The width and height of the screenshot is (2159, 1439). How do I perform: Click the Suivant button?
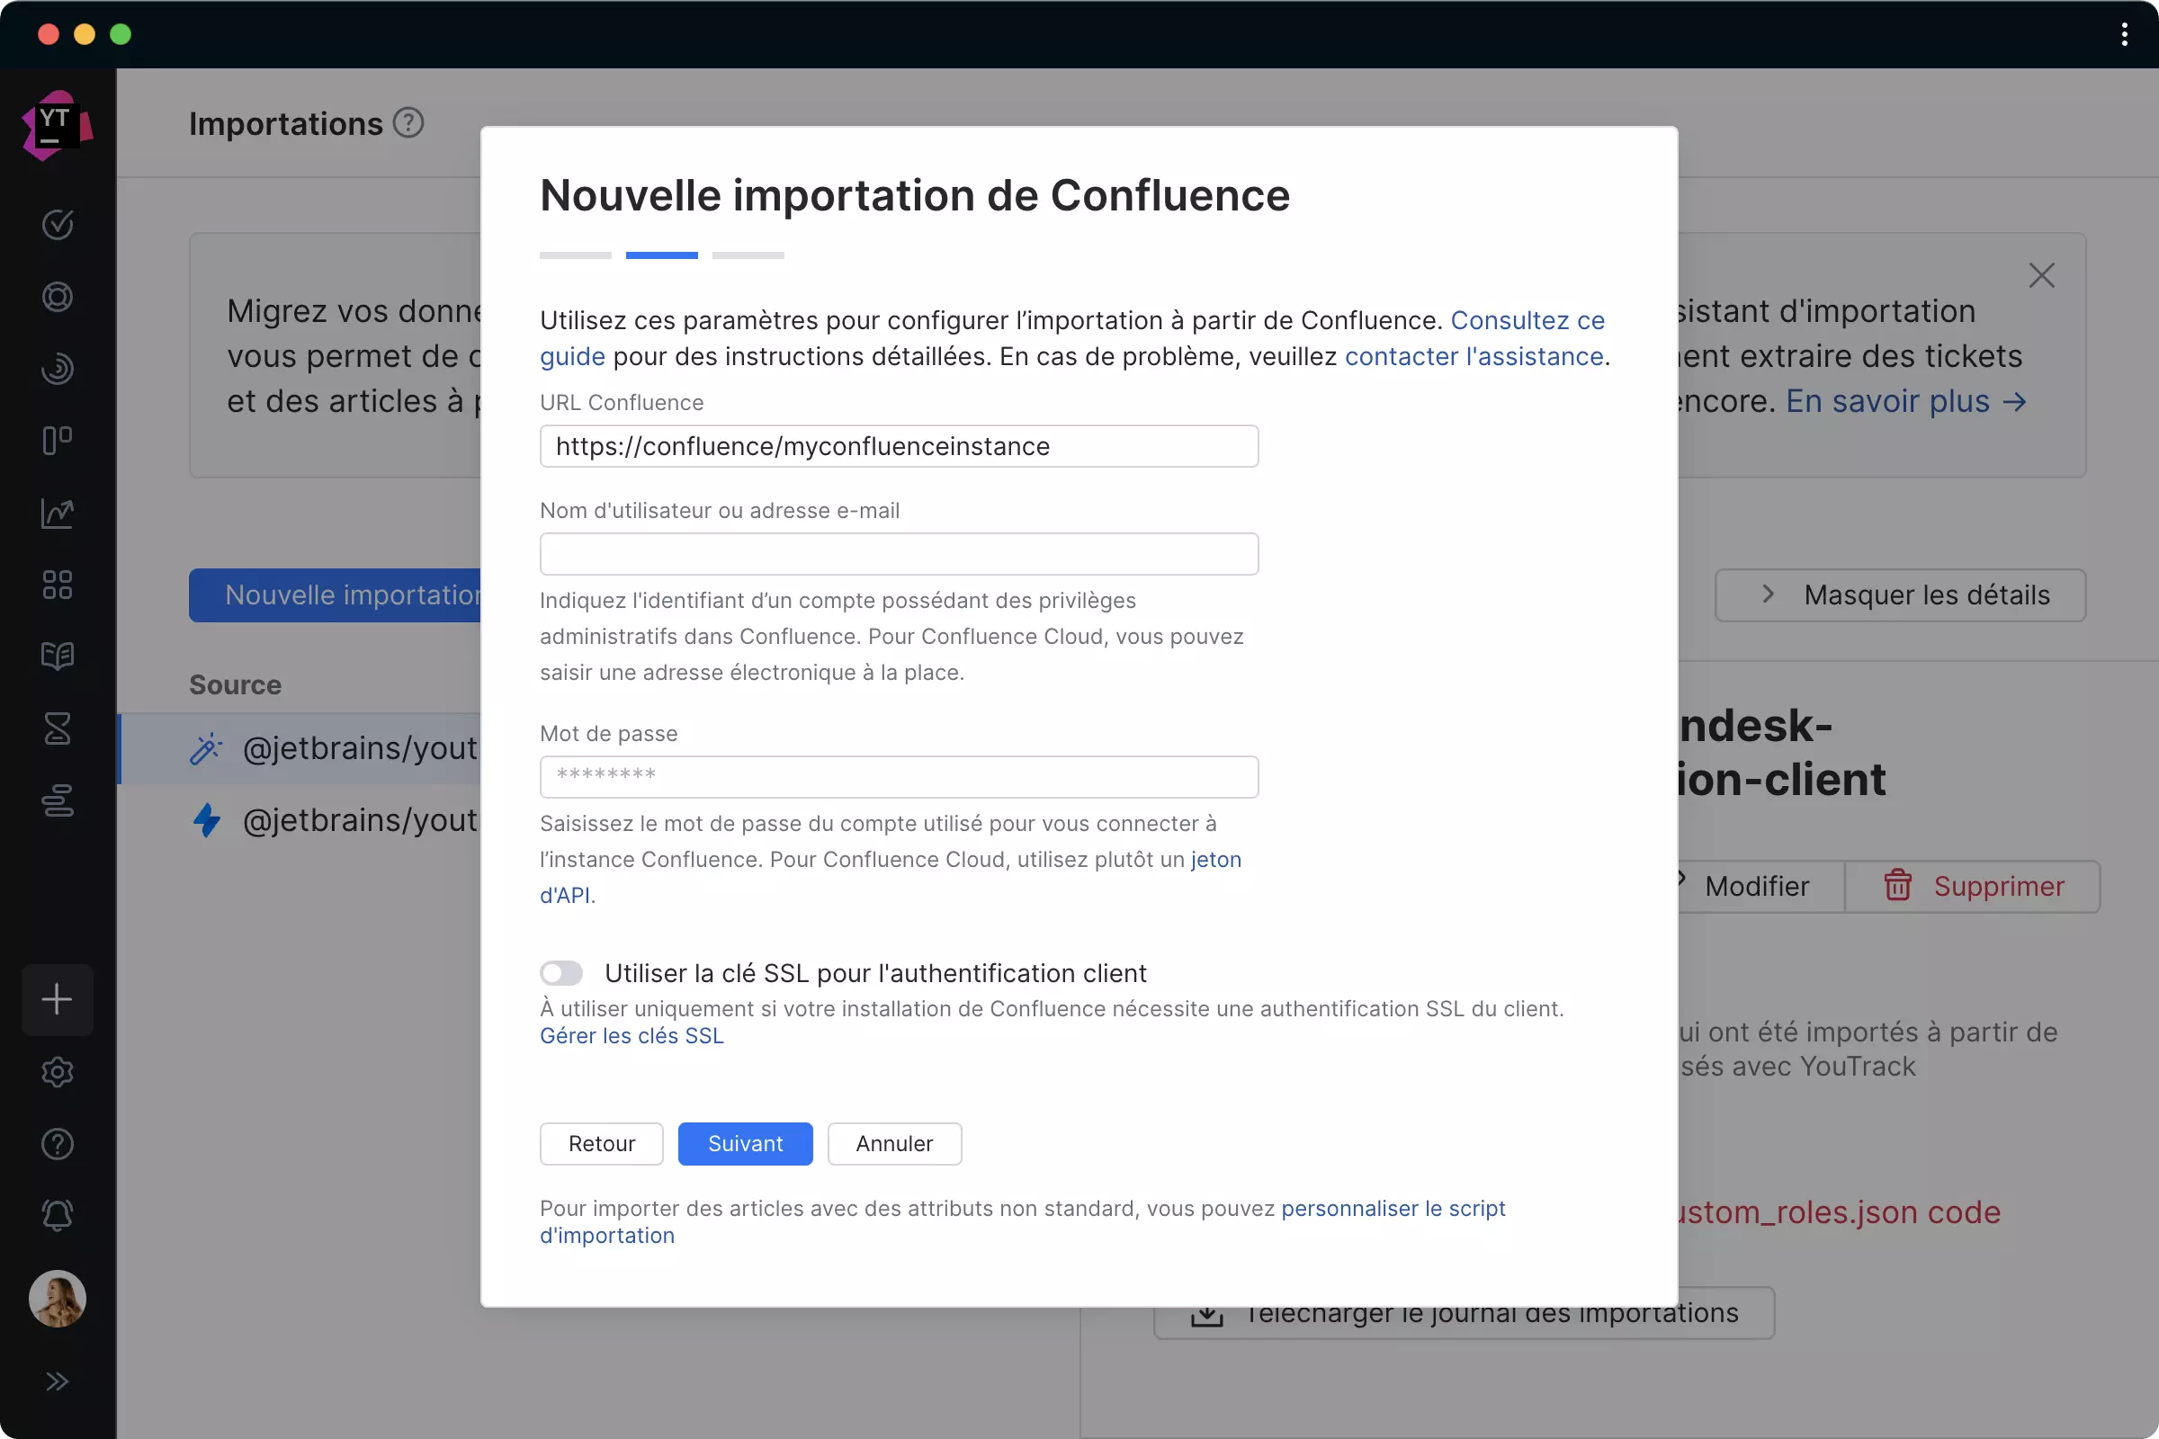[745, 1143]
